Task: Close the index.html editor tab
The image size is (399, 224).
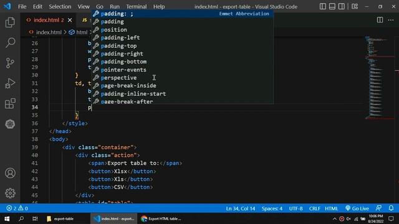Action: (70, 20)
